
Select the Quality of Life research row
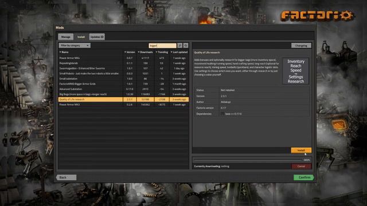point(123,99)
